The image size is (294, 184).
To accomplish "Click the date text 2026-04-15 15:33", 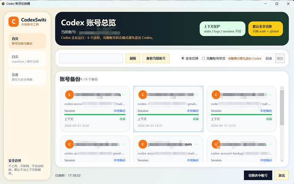I will [x=223, y=126].
